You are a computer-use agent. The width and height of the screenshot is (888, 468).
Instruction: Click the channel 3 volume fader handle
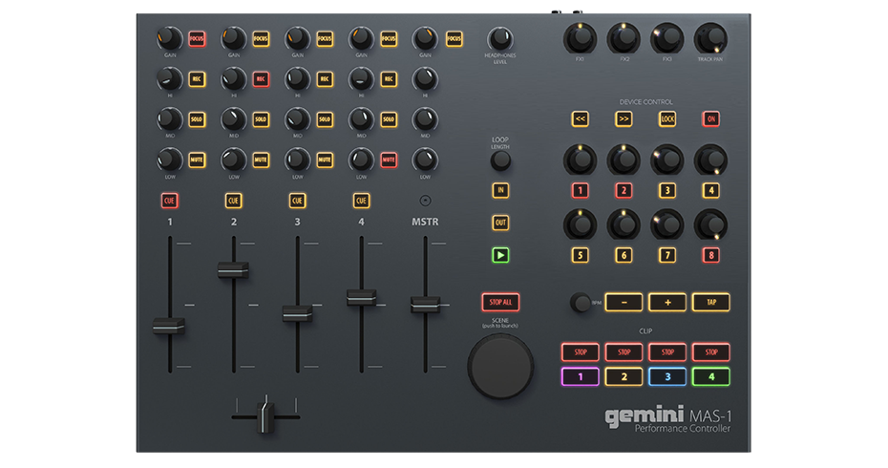pos(297,313)
